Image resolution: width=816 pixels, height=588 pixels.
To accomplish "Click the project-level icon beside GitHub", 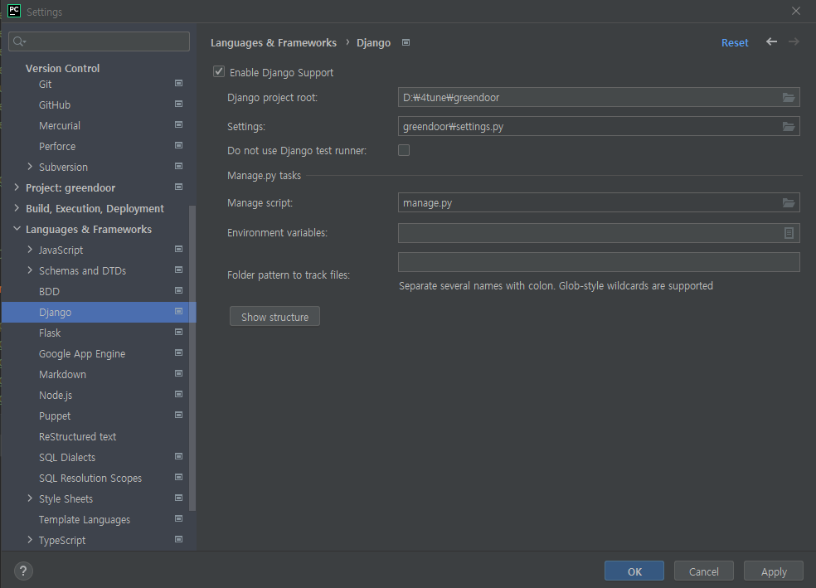I will (178, 104).
